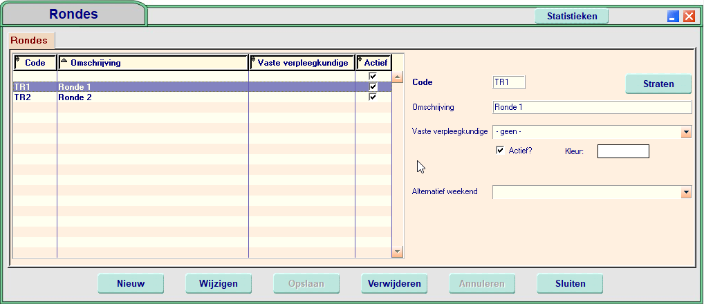Screen dimensions: 704x304
Task: Toggle the Actief filter checkbox in top row
Action: 373,76
